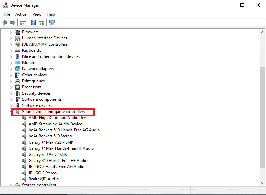Image resolution: width=266 pixels, height=195 pixels.
Task: Open the File menu
Action: pyautogui.click(x=7, y=14)
